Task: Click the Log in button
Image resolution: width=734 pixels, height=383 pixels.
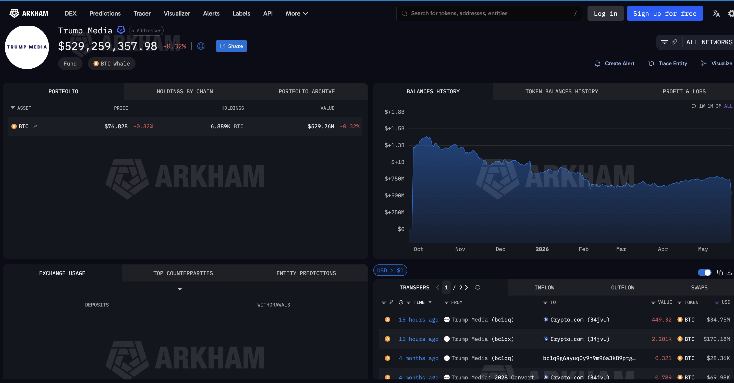Action: (605, 13)
